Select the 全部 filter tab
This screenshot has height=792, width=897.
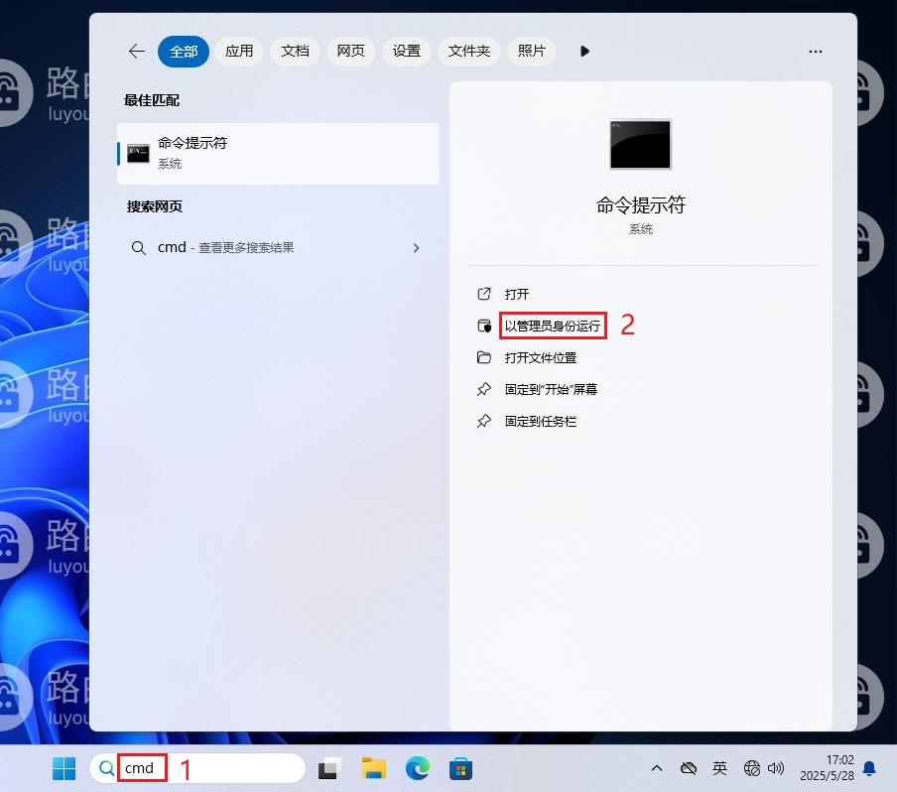coord(183,52)
